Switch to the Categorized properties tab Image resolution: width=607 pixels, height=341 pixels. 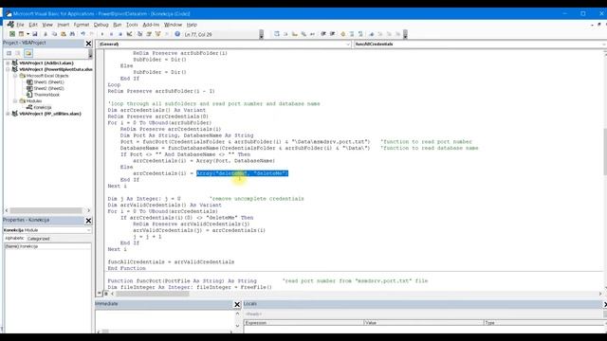[38, 239]
